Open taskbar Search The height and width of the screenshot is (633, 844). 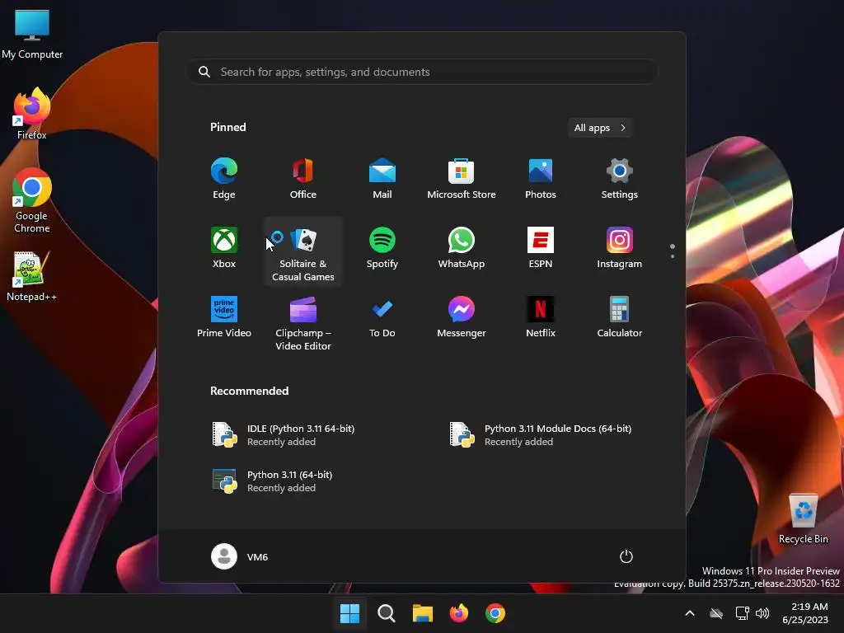pyautogui.click(x=386, y=613)
